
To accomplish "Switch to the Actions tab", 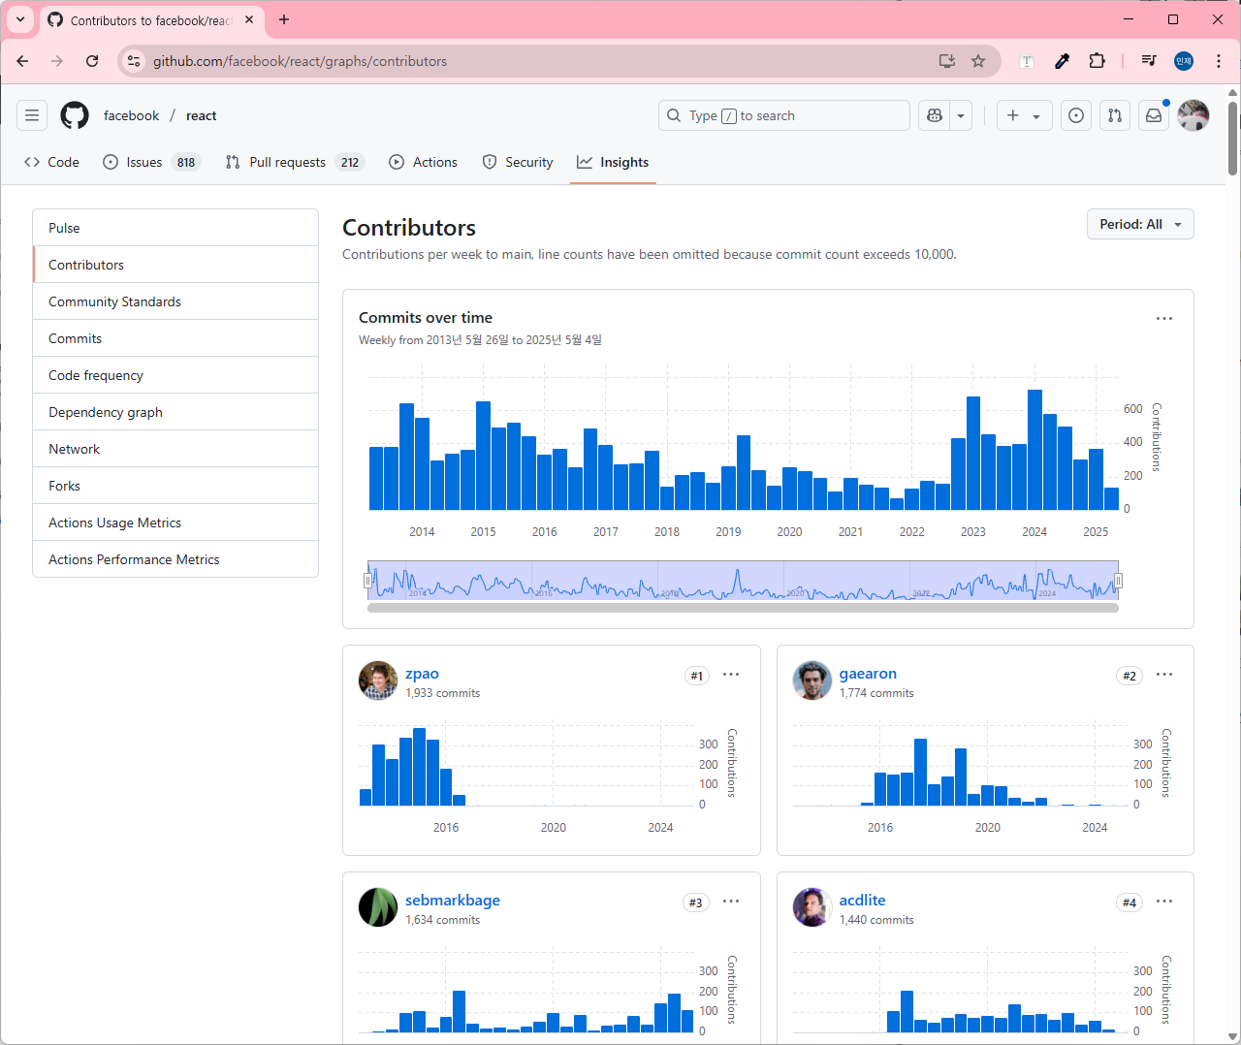I will (x=424, y=162).
